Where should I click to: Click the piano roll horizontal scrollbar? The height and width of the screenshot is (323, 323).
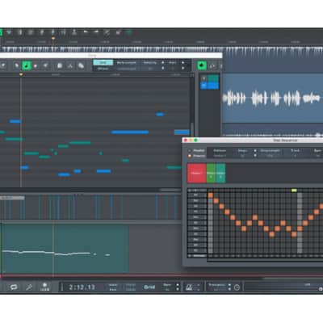click(x=170, y=191)
